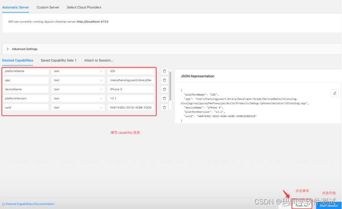Click the uuid name field

coord(26,107)
